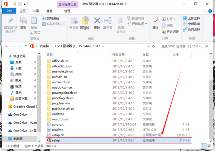Click the Refresh button by address bar
The height and width of the screenshot is (151, 215).
click(153, 46)
